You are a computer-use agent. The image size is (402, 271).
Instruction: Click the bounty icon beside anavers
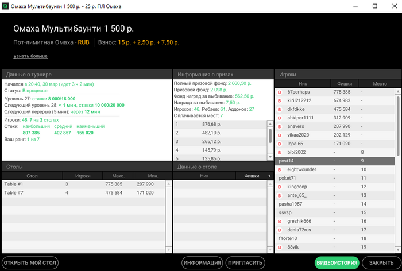click(x=280, y=127)
